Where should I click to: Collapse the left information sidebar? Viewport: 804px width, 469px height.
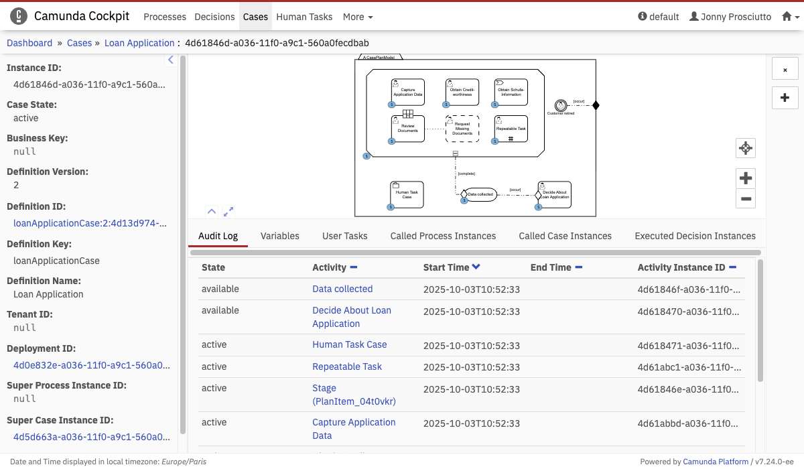(170, 60)
